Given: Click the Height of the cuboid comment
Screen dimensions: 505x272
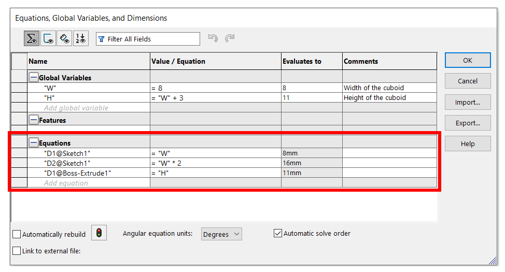Looking at the screenshot, I should tap(374, 98).
